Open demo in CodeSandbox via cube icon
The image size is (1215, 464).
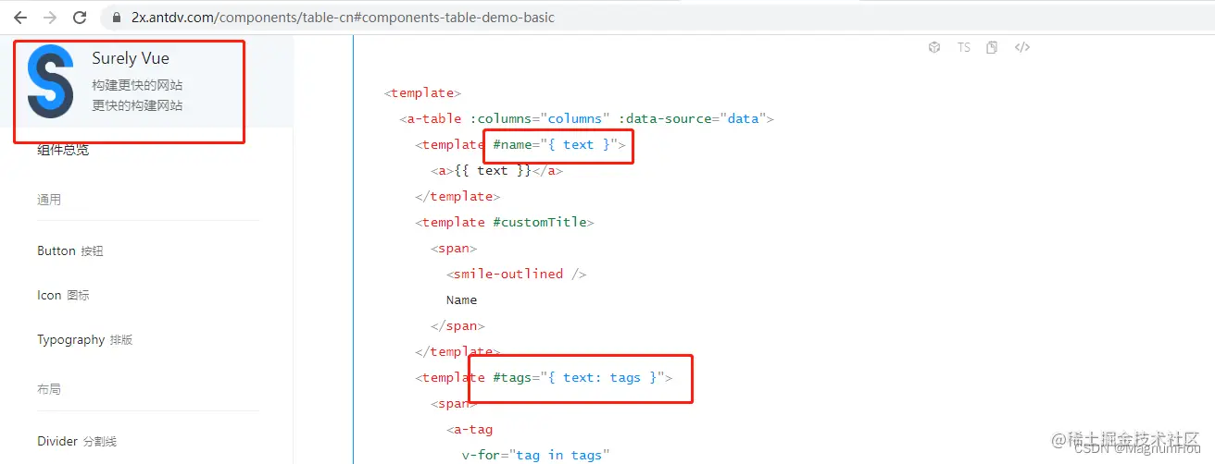coord(934,47)
